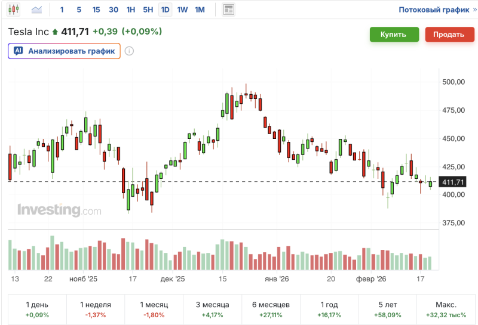Set the chart interval to 1 minute
This screenshot has width=478, height=325.
click(x=62, y=10)
